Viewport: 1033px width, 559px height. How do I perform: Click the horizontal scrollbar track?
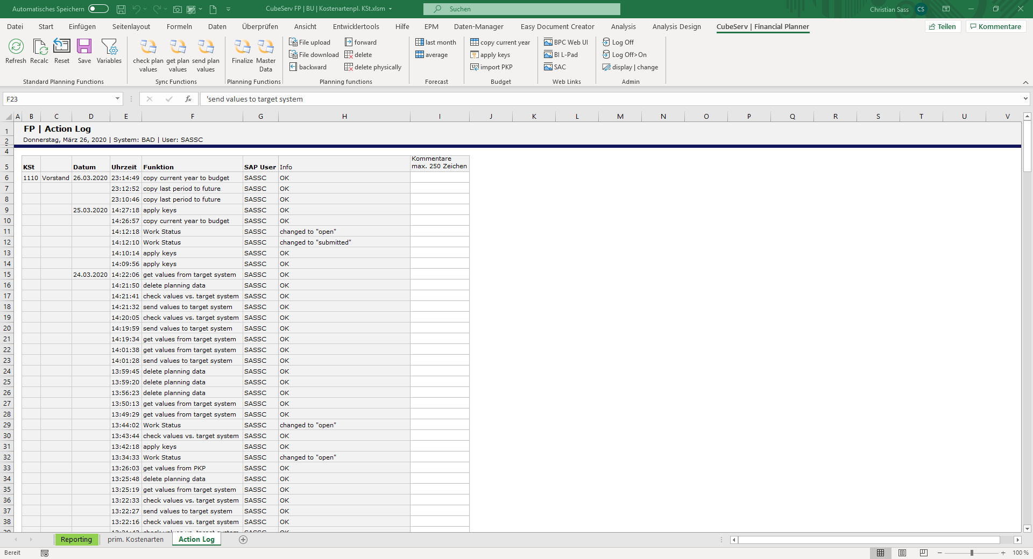(x=869, y=540)
